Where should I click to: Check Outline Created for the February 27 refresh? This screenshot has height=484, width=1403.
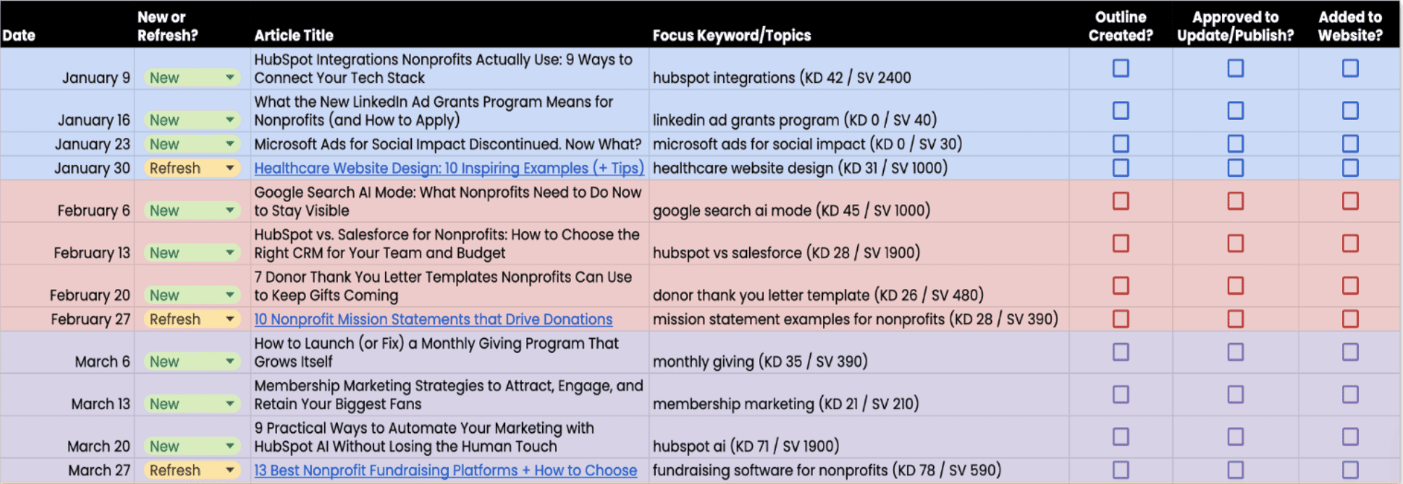1120,319
